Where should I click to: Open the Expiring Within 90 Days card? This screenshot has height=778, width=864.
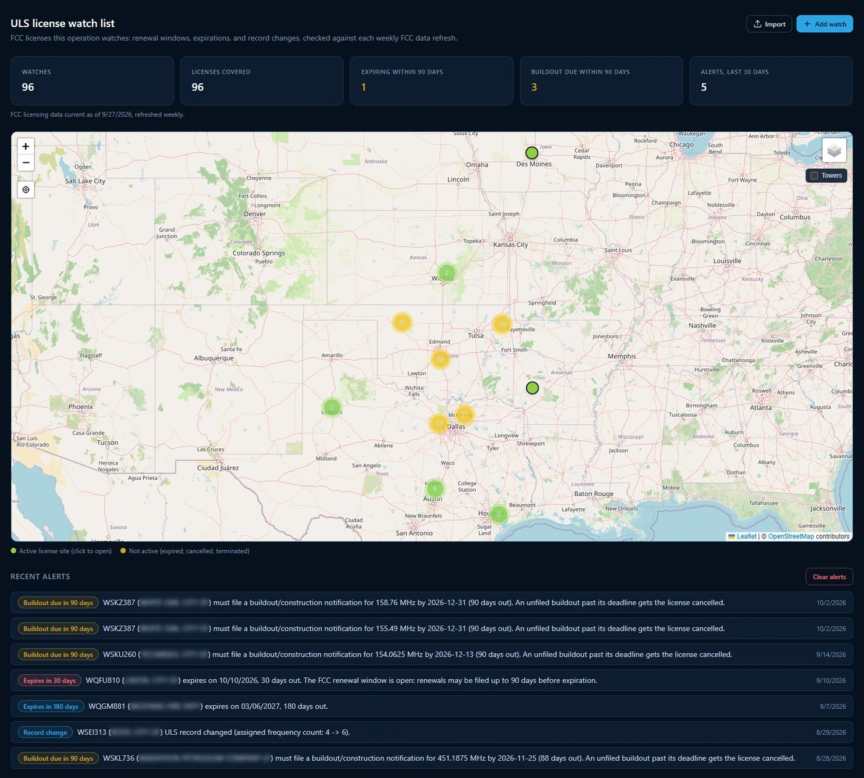431,81
